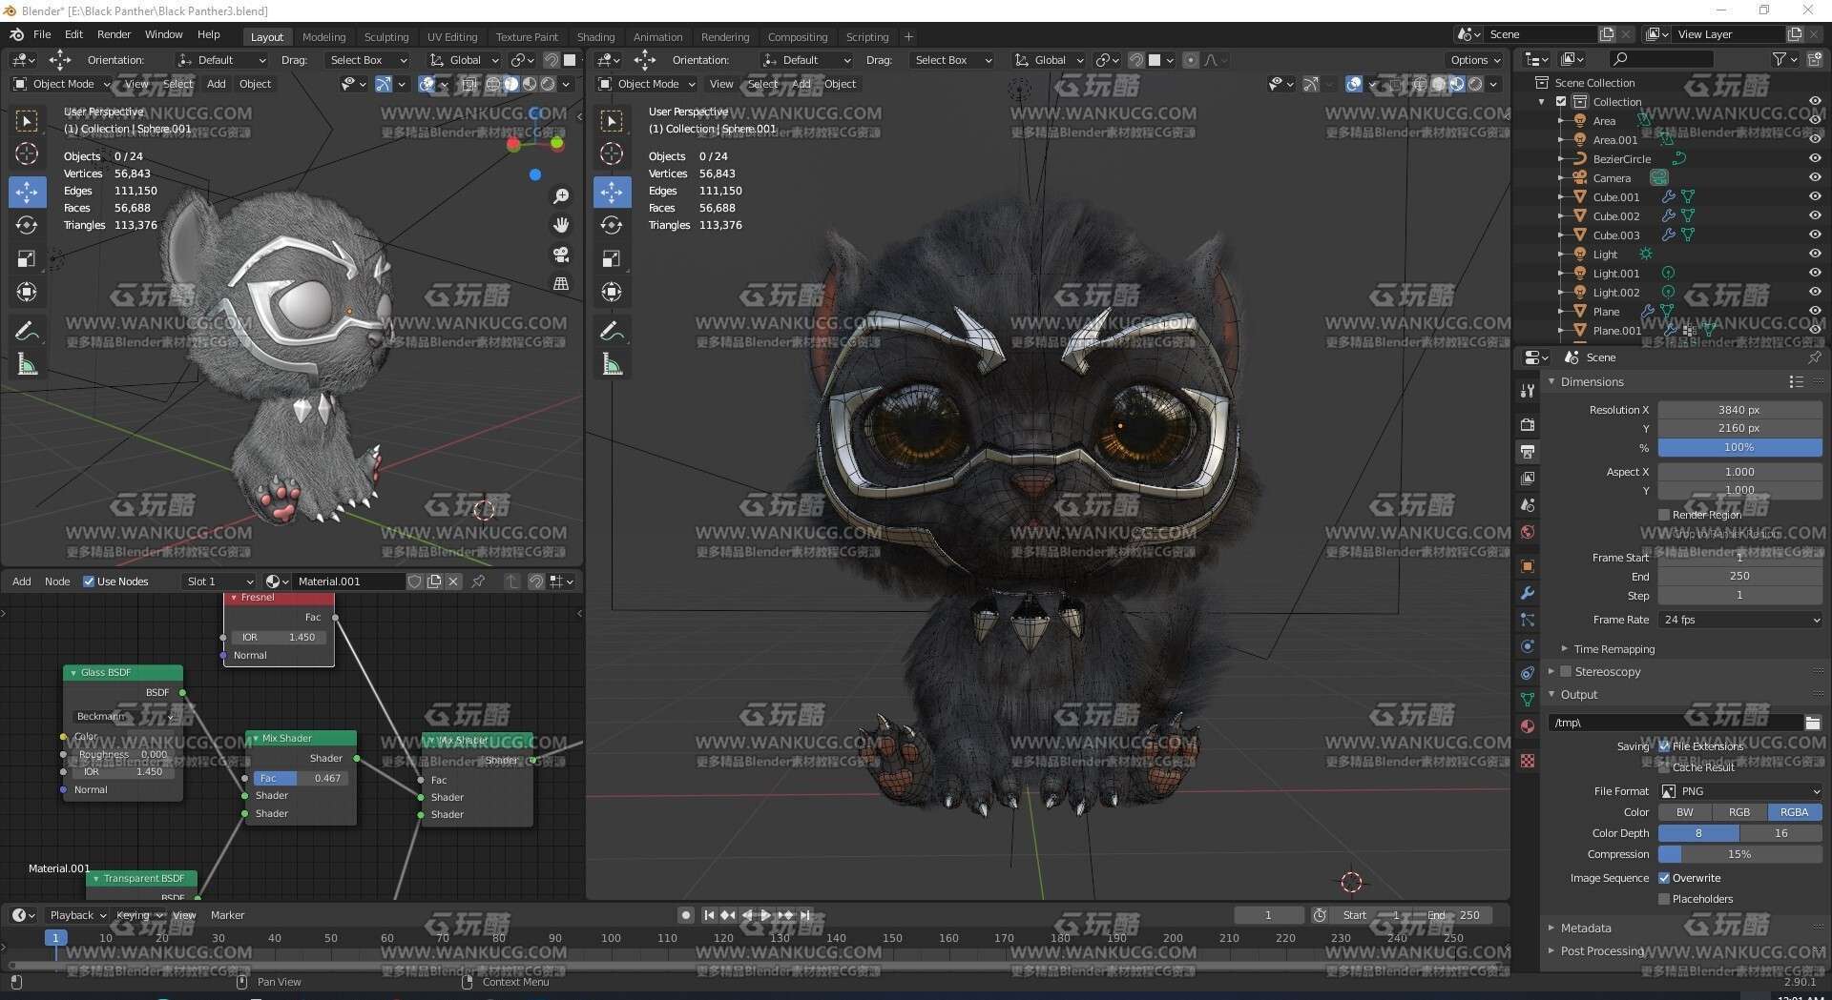
Task: Toggle camera view gizmo in left viewport
Action: (x=561, y=255)
